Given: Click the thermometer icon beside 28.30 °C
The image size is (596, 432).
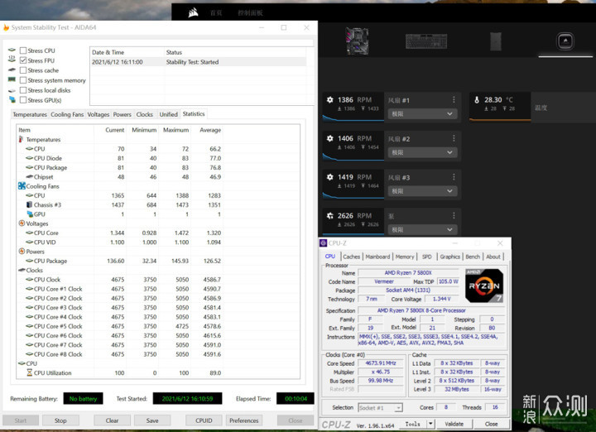Looking at the screenshot, I should tap(477, 100).
